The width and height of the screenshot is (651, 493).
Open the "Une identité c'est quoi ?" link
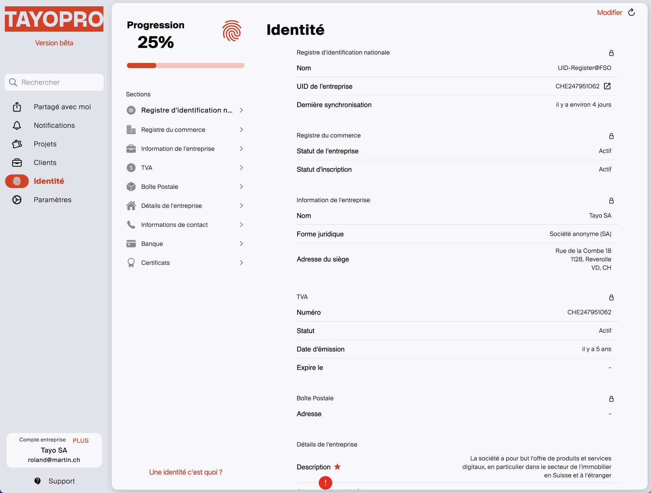pos(185,472)
